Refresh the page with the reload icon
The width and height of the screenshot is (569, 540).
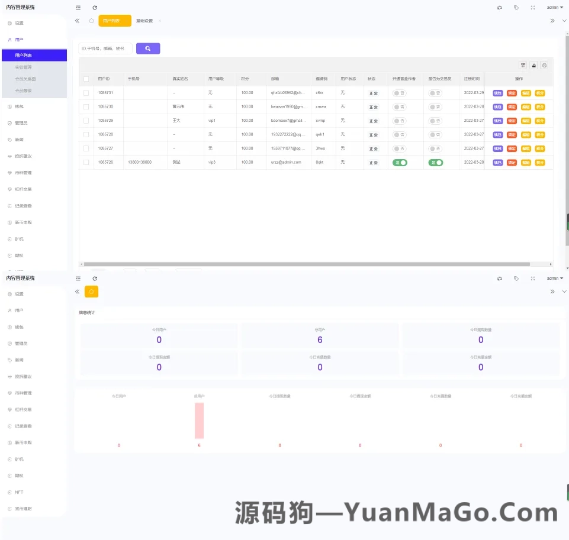[x=95, y=8]
